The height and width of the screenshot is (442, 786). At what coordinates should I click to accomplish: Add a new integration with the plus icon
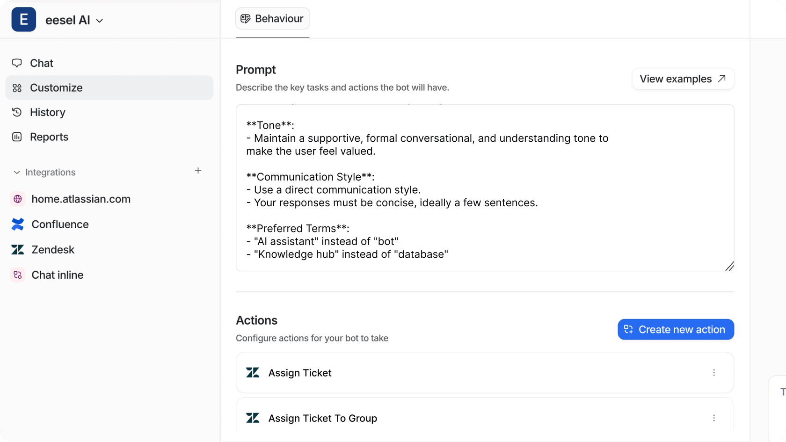198,171
